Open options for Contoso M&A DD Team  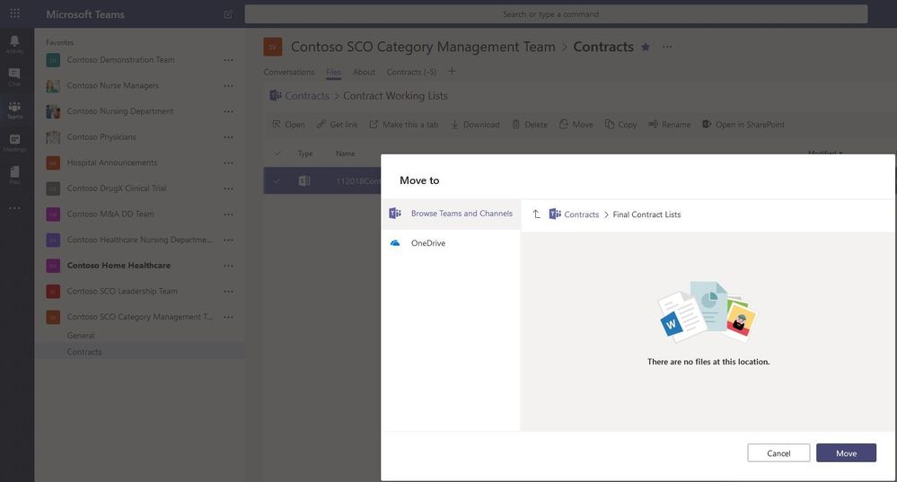[x=228, y=215]
